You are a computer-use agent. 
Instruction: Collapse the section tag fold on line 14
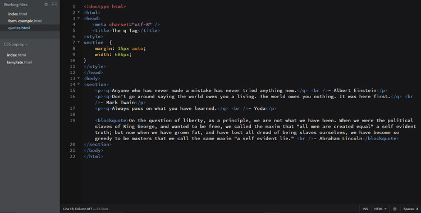point(79,84)
